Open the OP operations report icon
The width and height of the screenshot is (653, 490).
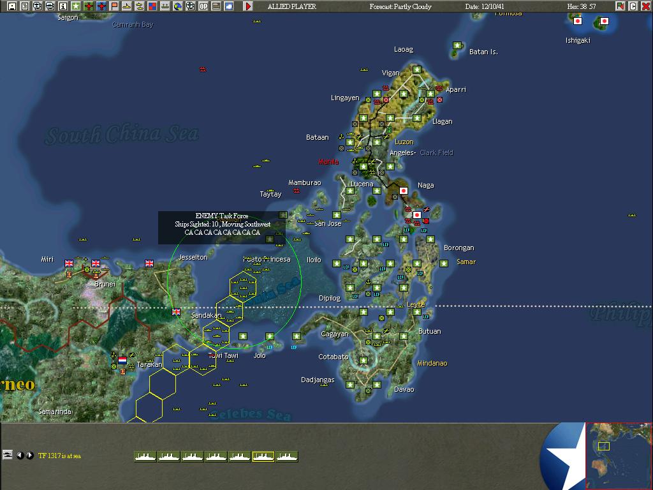point(203,6)
